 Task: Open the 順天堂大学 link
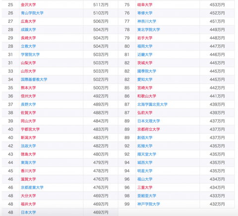click(147, 154)
